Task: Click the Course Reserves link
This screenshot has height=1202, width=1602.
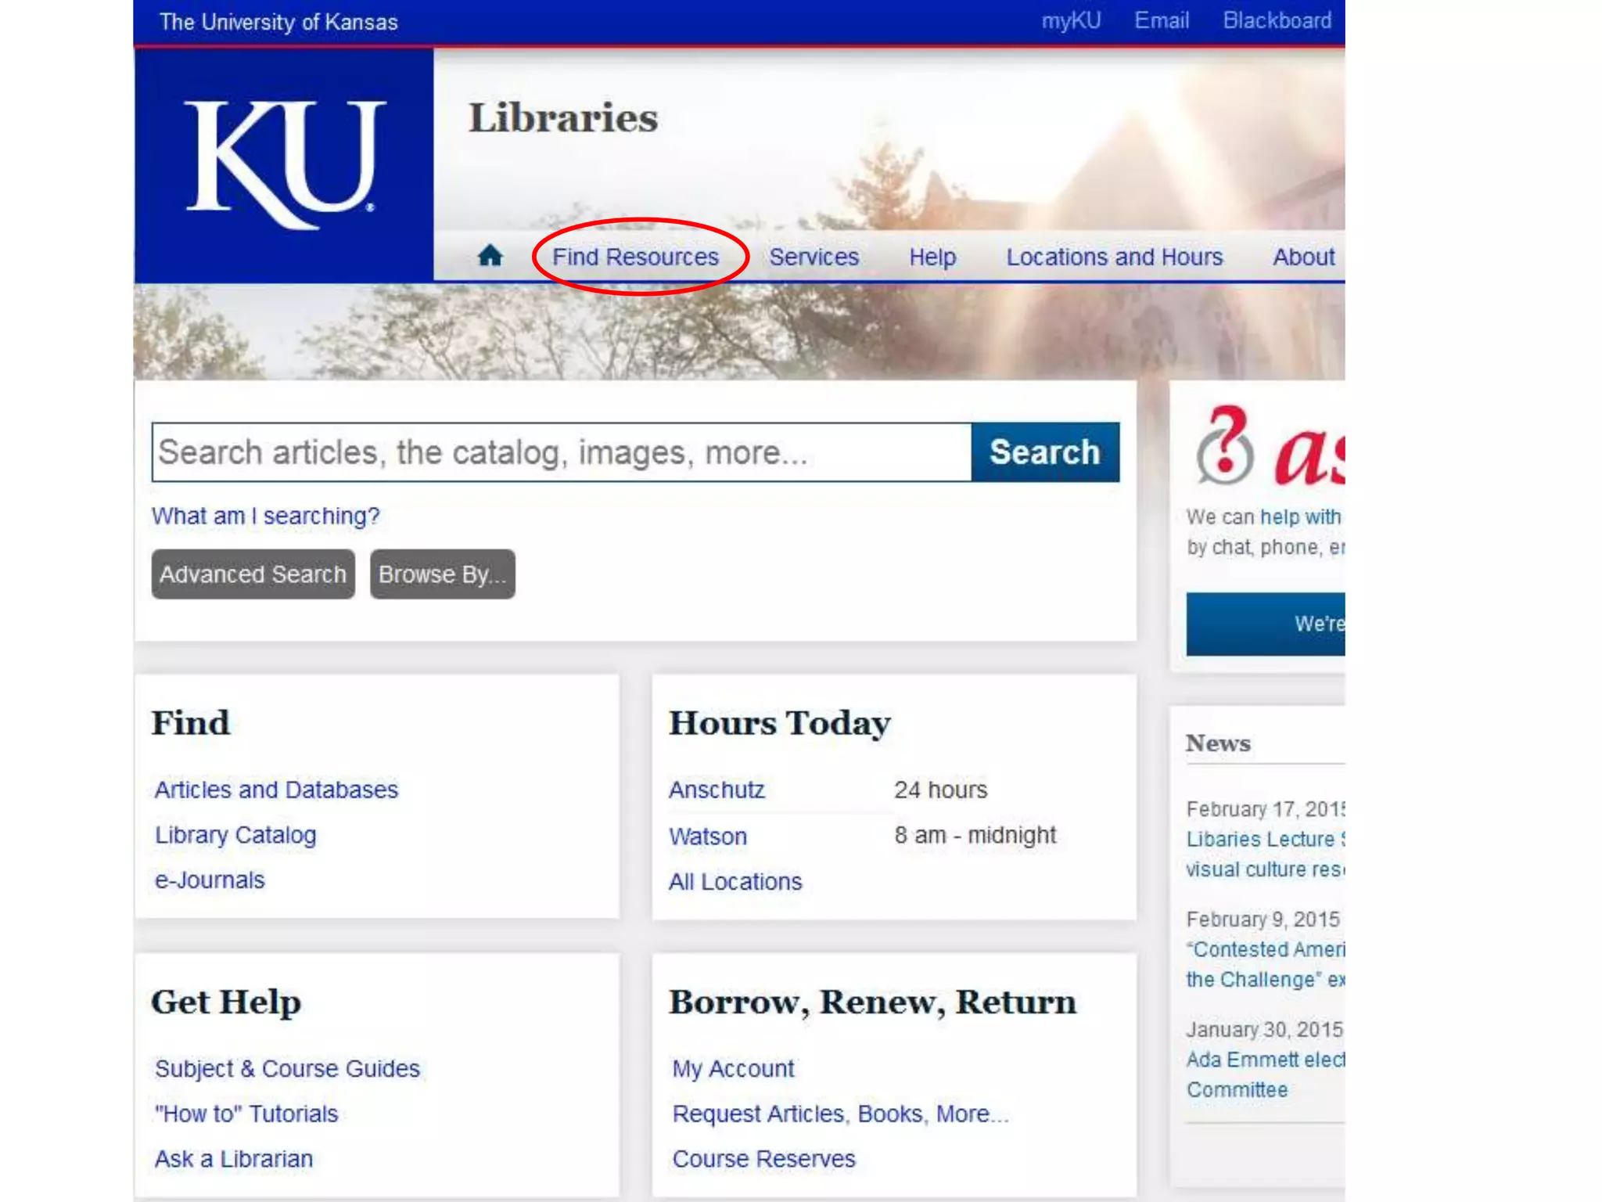Action: click(x=763, y=1159)
